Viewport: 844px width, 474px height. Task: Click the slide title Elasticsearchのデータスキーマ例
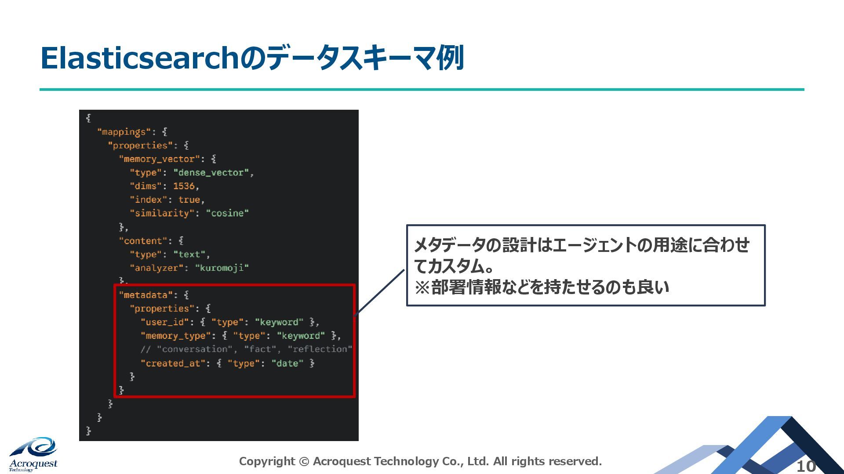tap(252, 58)
